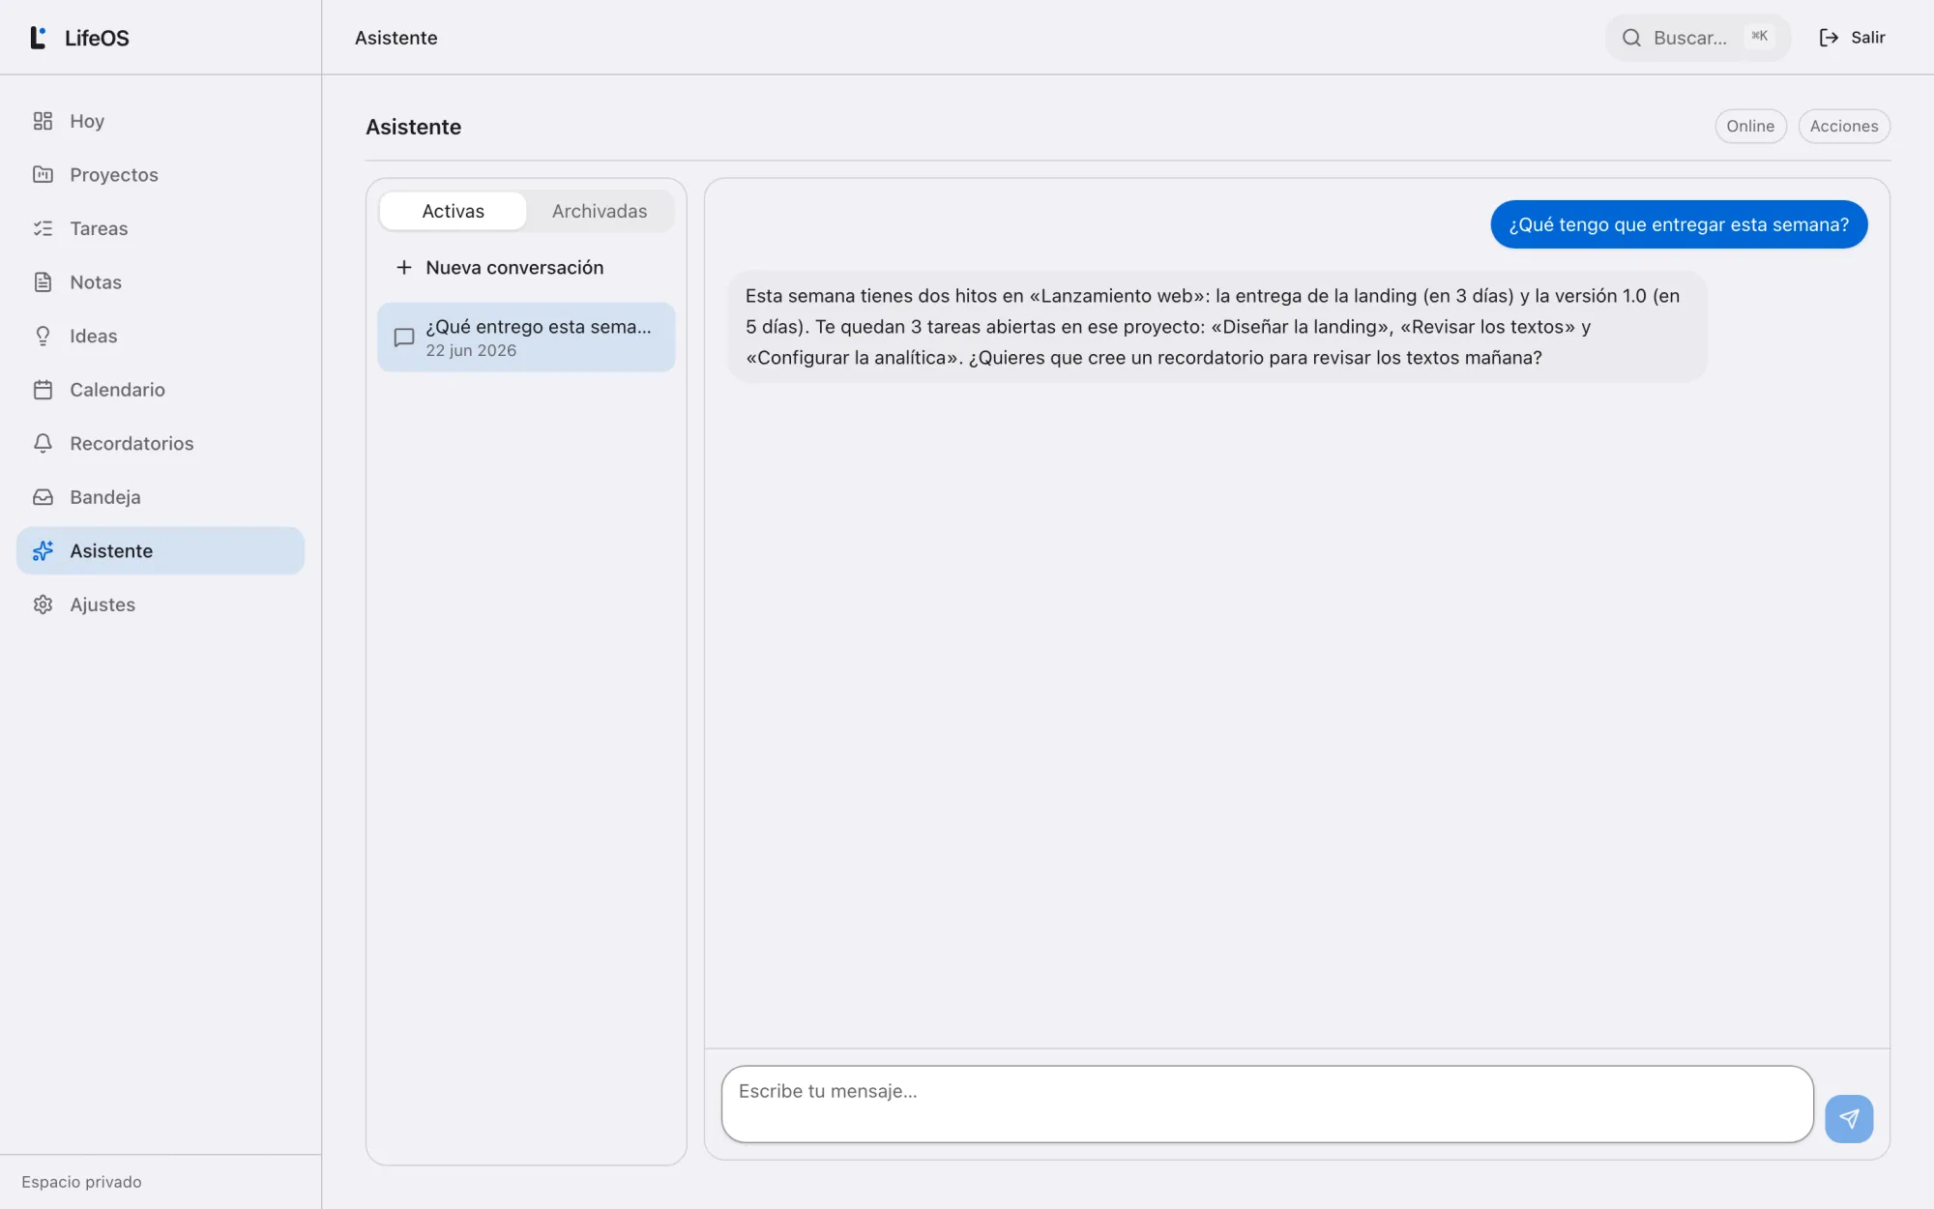Send message with paper plane button
Viewport: 1934px width, 1209px height.
pos(1849,1118)
